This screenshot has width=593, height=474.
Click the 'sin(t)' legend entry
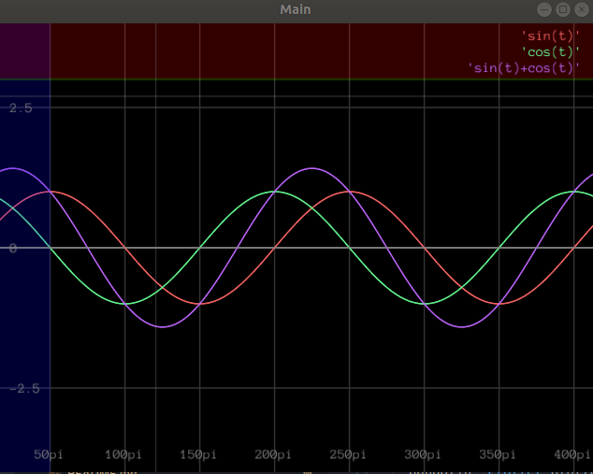[x=550, y=36]
